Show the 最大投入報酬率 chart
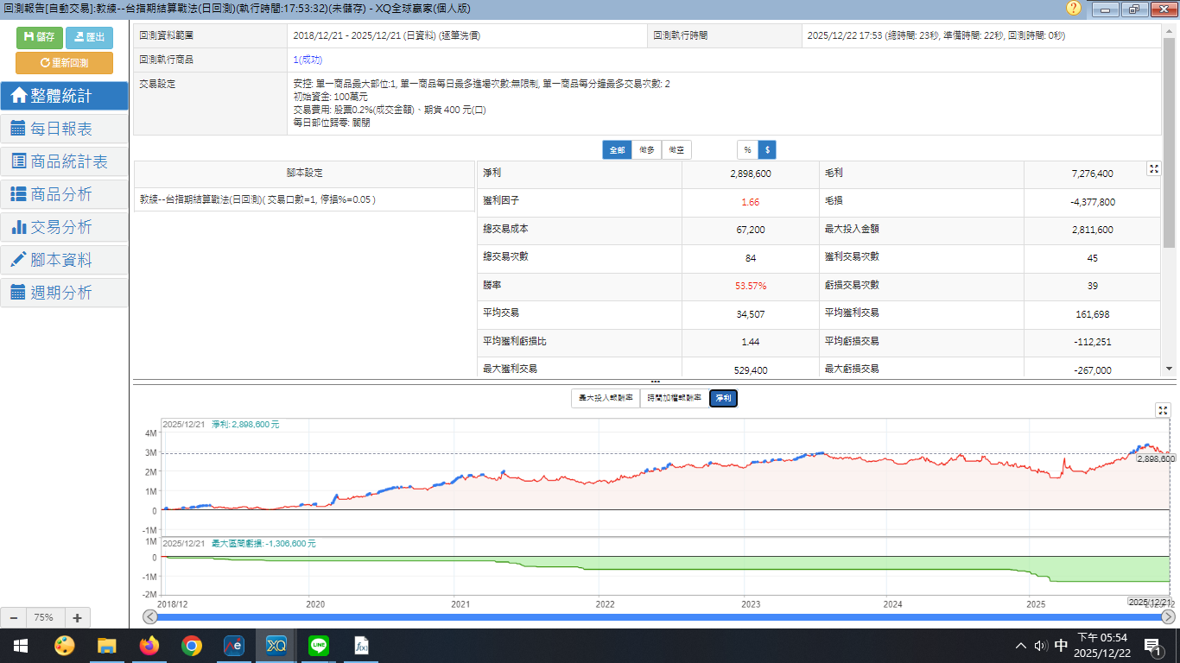The width and height of the screenshot is (1180, 663). [606, 398]
